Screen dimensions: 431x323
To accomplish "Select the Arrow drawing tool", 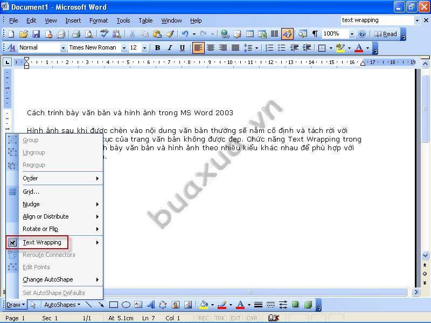I will click(101, 305).
